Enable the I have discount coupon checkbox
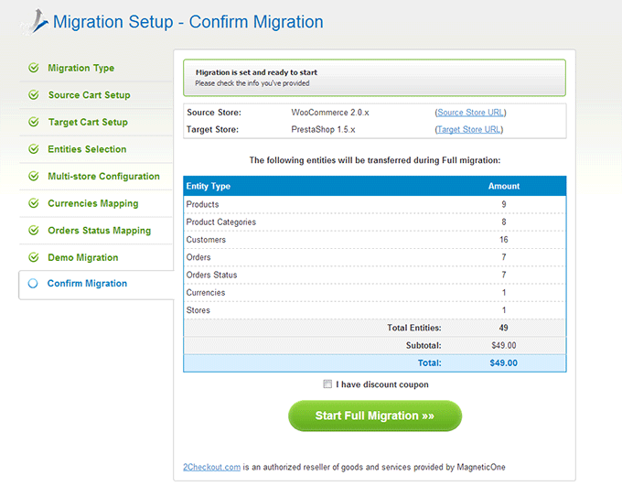This screenshot has width=622, height=497. pos(327,384)
